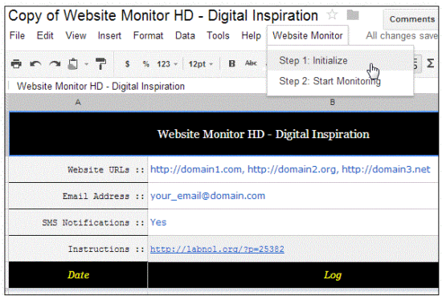Toggle strikethrough Abc formatting
The width and height of the screenshot is (442, 296).
[251, 63]
